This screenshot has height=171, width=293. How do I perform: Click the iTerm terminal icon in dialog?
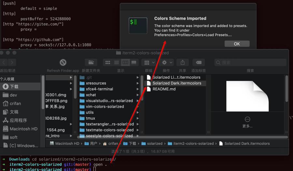(x=138, y=26)
